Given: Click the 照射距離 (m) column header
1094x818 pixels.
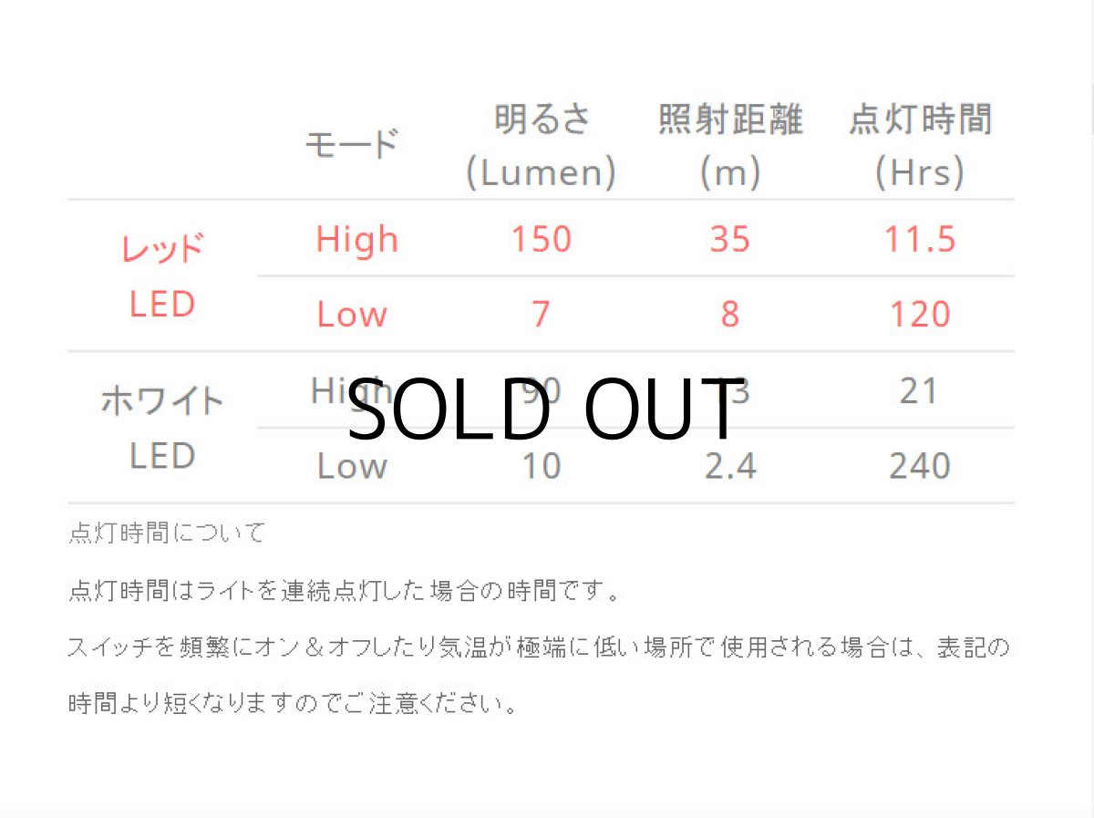Looking at the screenshot, I should coord(730,146).
